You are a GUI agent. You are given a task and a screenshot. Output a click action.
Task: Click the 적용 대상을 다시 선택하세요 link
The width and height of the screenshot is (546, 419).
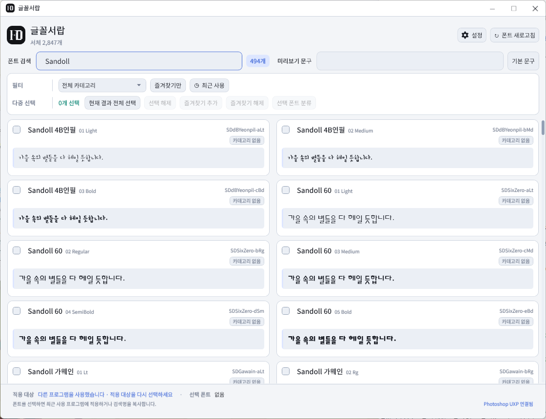point(141,395)
